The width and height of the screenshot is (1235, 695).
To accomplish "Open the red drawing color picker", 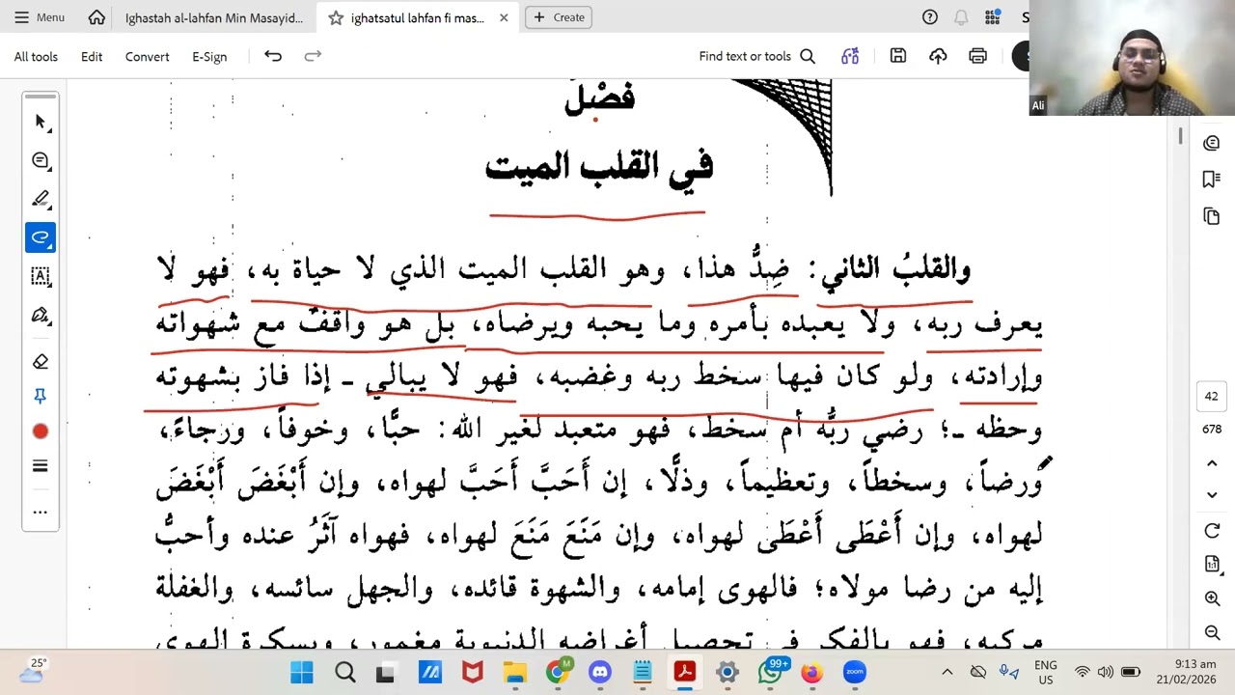I will (41, 431).
